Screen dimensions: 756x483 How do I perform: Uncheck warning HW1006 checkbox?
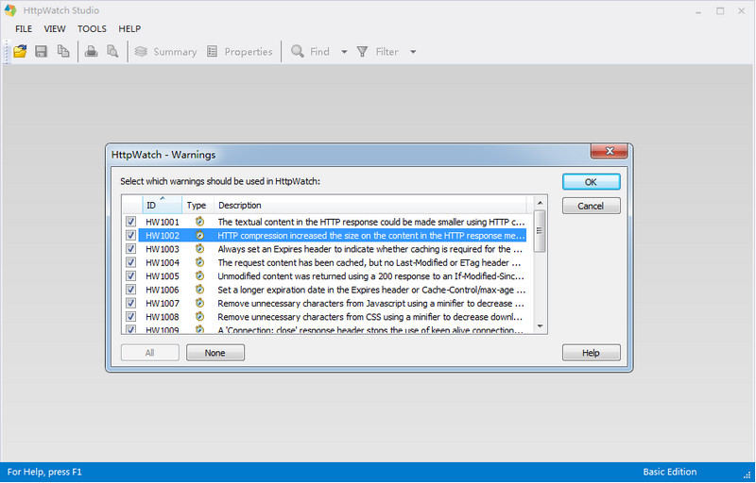[x=130, y=289]
